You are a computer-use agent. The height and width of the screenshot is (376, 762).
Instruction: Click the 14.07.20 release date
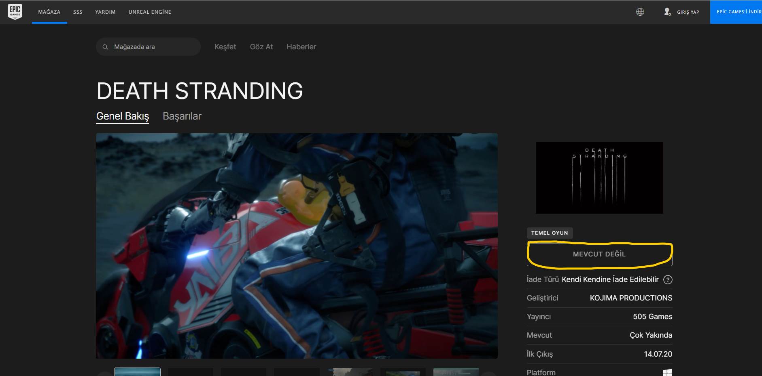click(x=658, y=354)
